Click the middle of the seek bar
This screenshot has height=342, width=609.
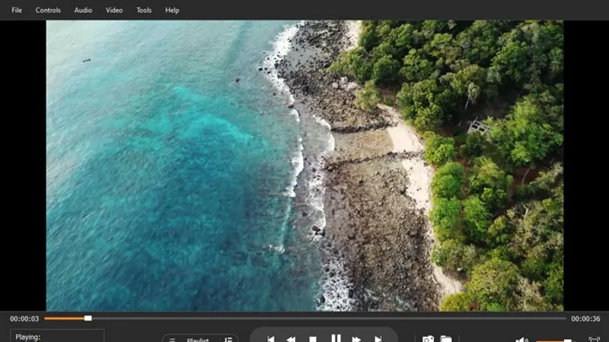pos(305,318)
